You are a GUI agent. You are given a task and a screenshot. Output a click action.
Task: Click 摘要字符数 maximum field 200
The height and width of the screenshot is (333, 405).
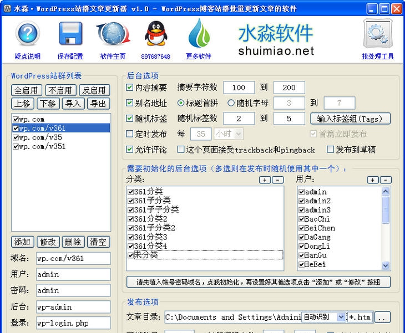coord(289,88)
